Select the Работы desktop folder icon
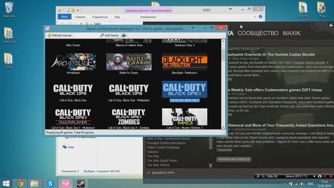Image resolution: width=334 pixels, height=188 pixels. pos(303,9)
